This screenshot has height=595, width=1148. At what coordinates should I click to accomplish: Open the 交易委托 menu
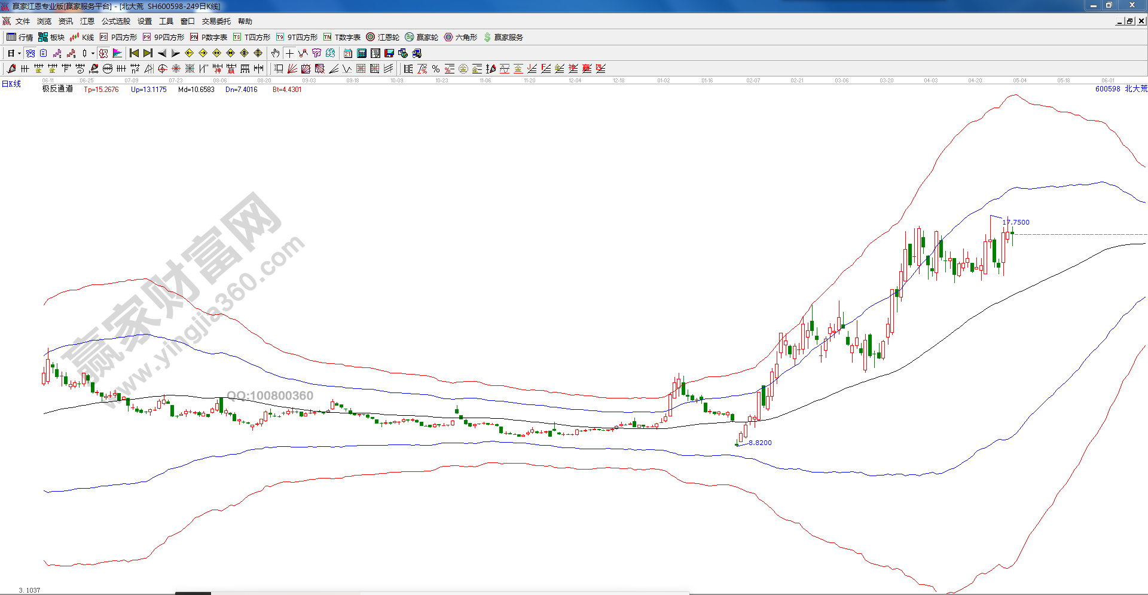216,22
